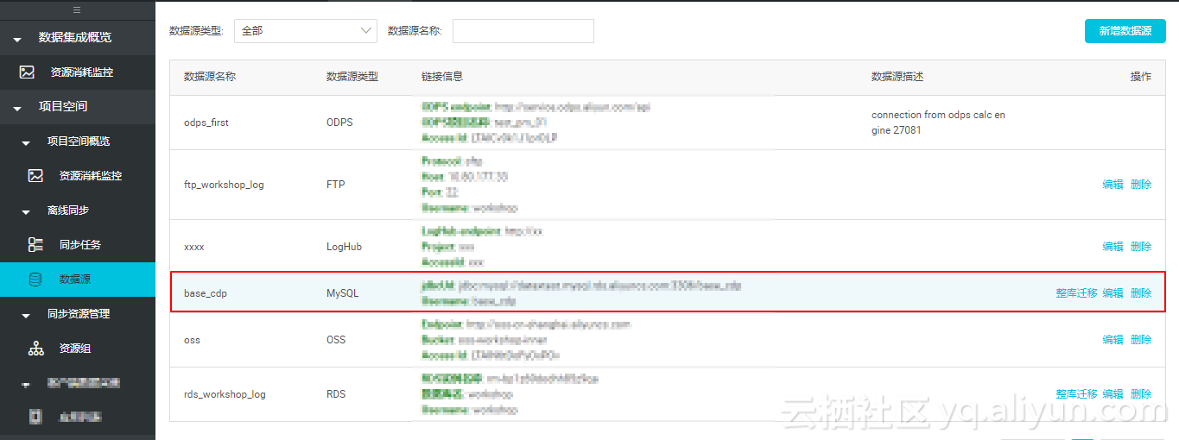Screen dimensions: 1179x440
Task: Click the OSS type cell
Action: [336, 340]
